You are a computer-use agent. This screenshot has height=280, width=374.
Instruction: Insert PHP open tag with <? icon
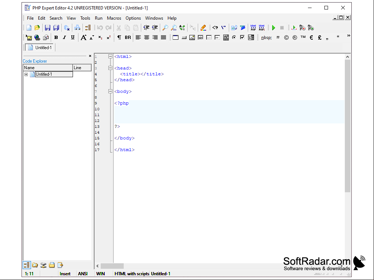pyautogui.click(x=215, y=28)
